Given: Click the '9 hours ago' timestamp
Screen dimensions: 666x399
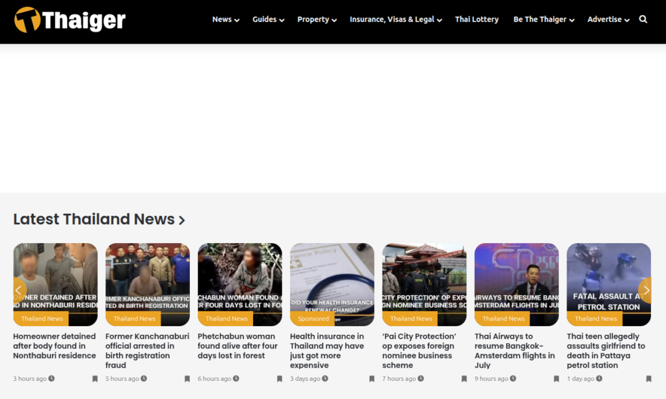Looking at the screenshot, I should (x=492, y=379).
